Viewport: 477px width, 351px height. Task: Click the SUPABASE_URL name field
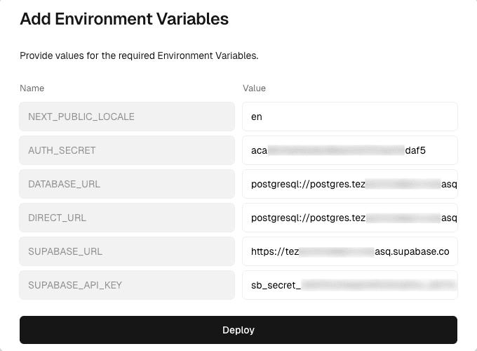click(x=127, y=251)
